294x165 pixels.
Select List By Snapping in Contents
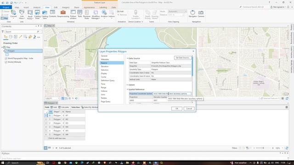click(x=25, y=37)
